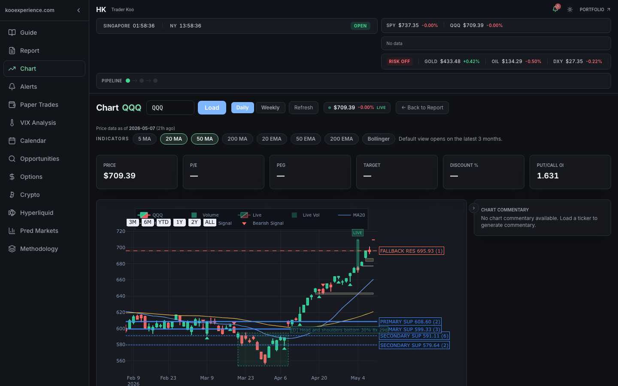The height and width of the screenshot is (386, 618).
Task: Select the YTD range button
Action: (x=164, y=222)
